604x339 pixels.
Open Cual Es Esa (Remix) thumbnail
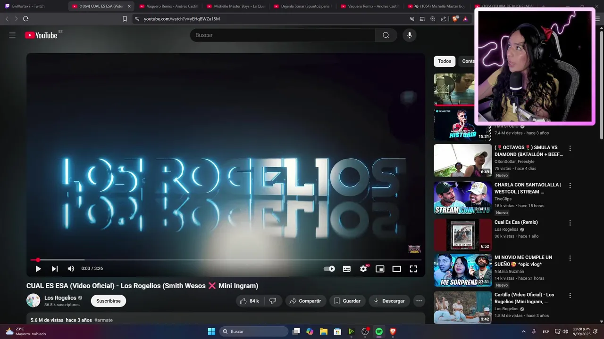462,235
